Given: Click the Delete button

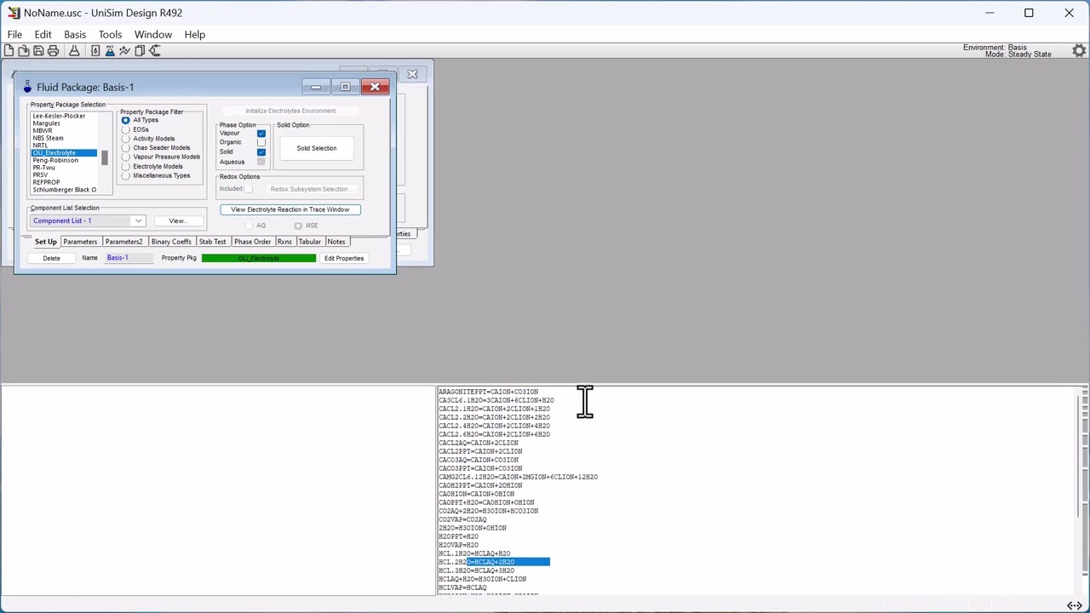Looking at the screenshot, I should 51,258.
